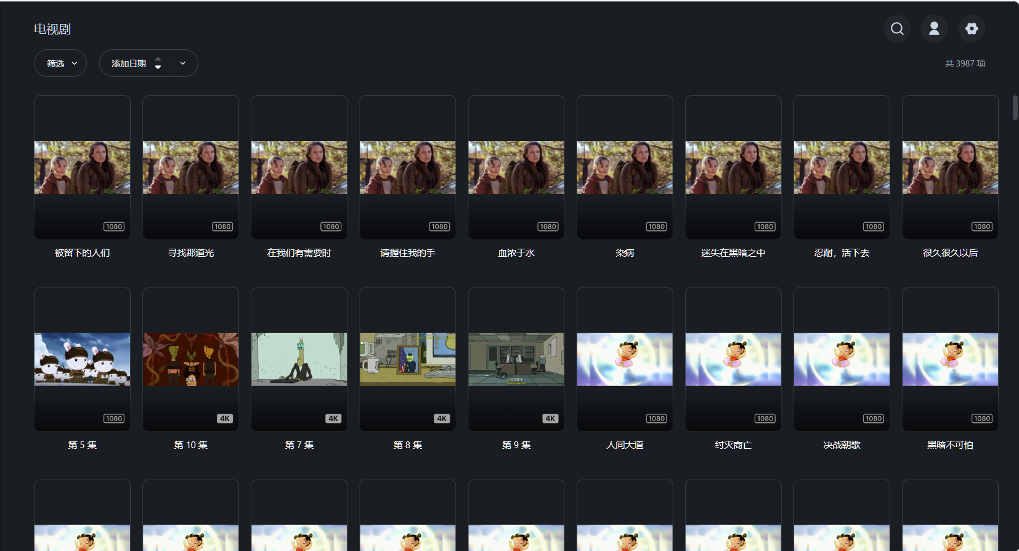Open the 迷失在黑暗之中 episode thumbnail
This screenshot has width=1019, height=551.
pyautogui.click(x=733, y=167)
